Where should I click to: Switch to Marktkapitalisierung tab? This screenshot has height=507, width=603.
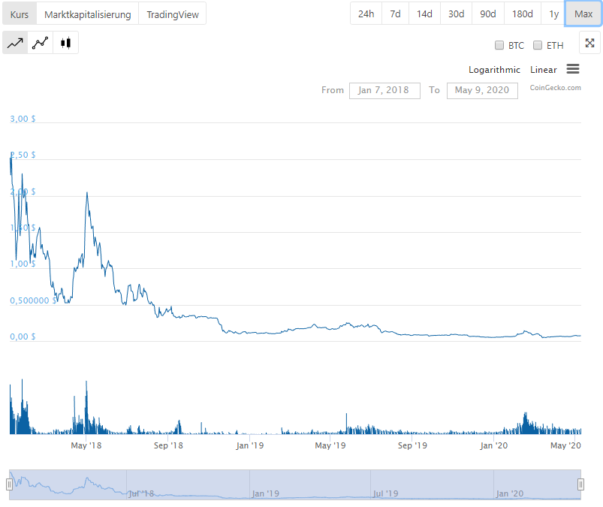coord(87,14)
